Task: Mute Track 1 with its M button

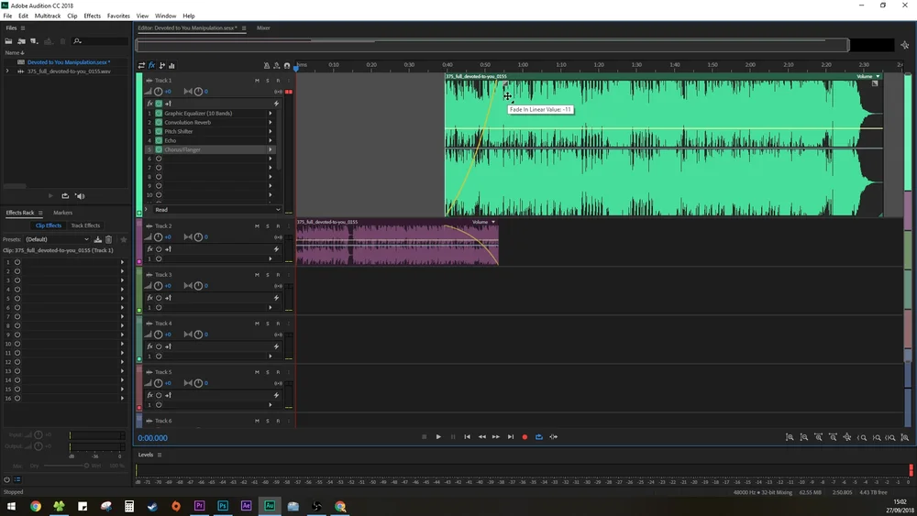Action: tap(257, 80)
